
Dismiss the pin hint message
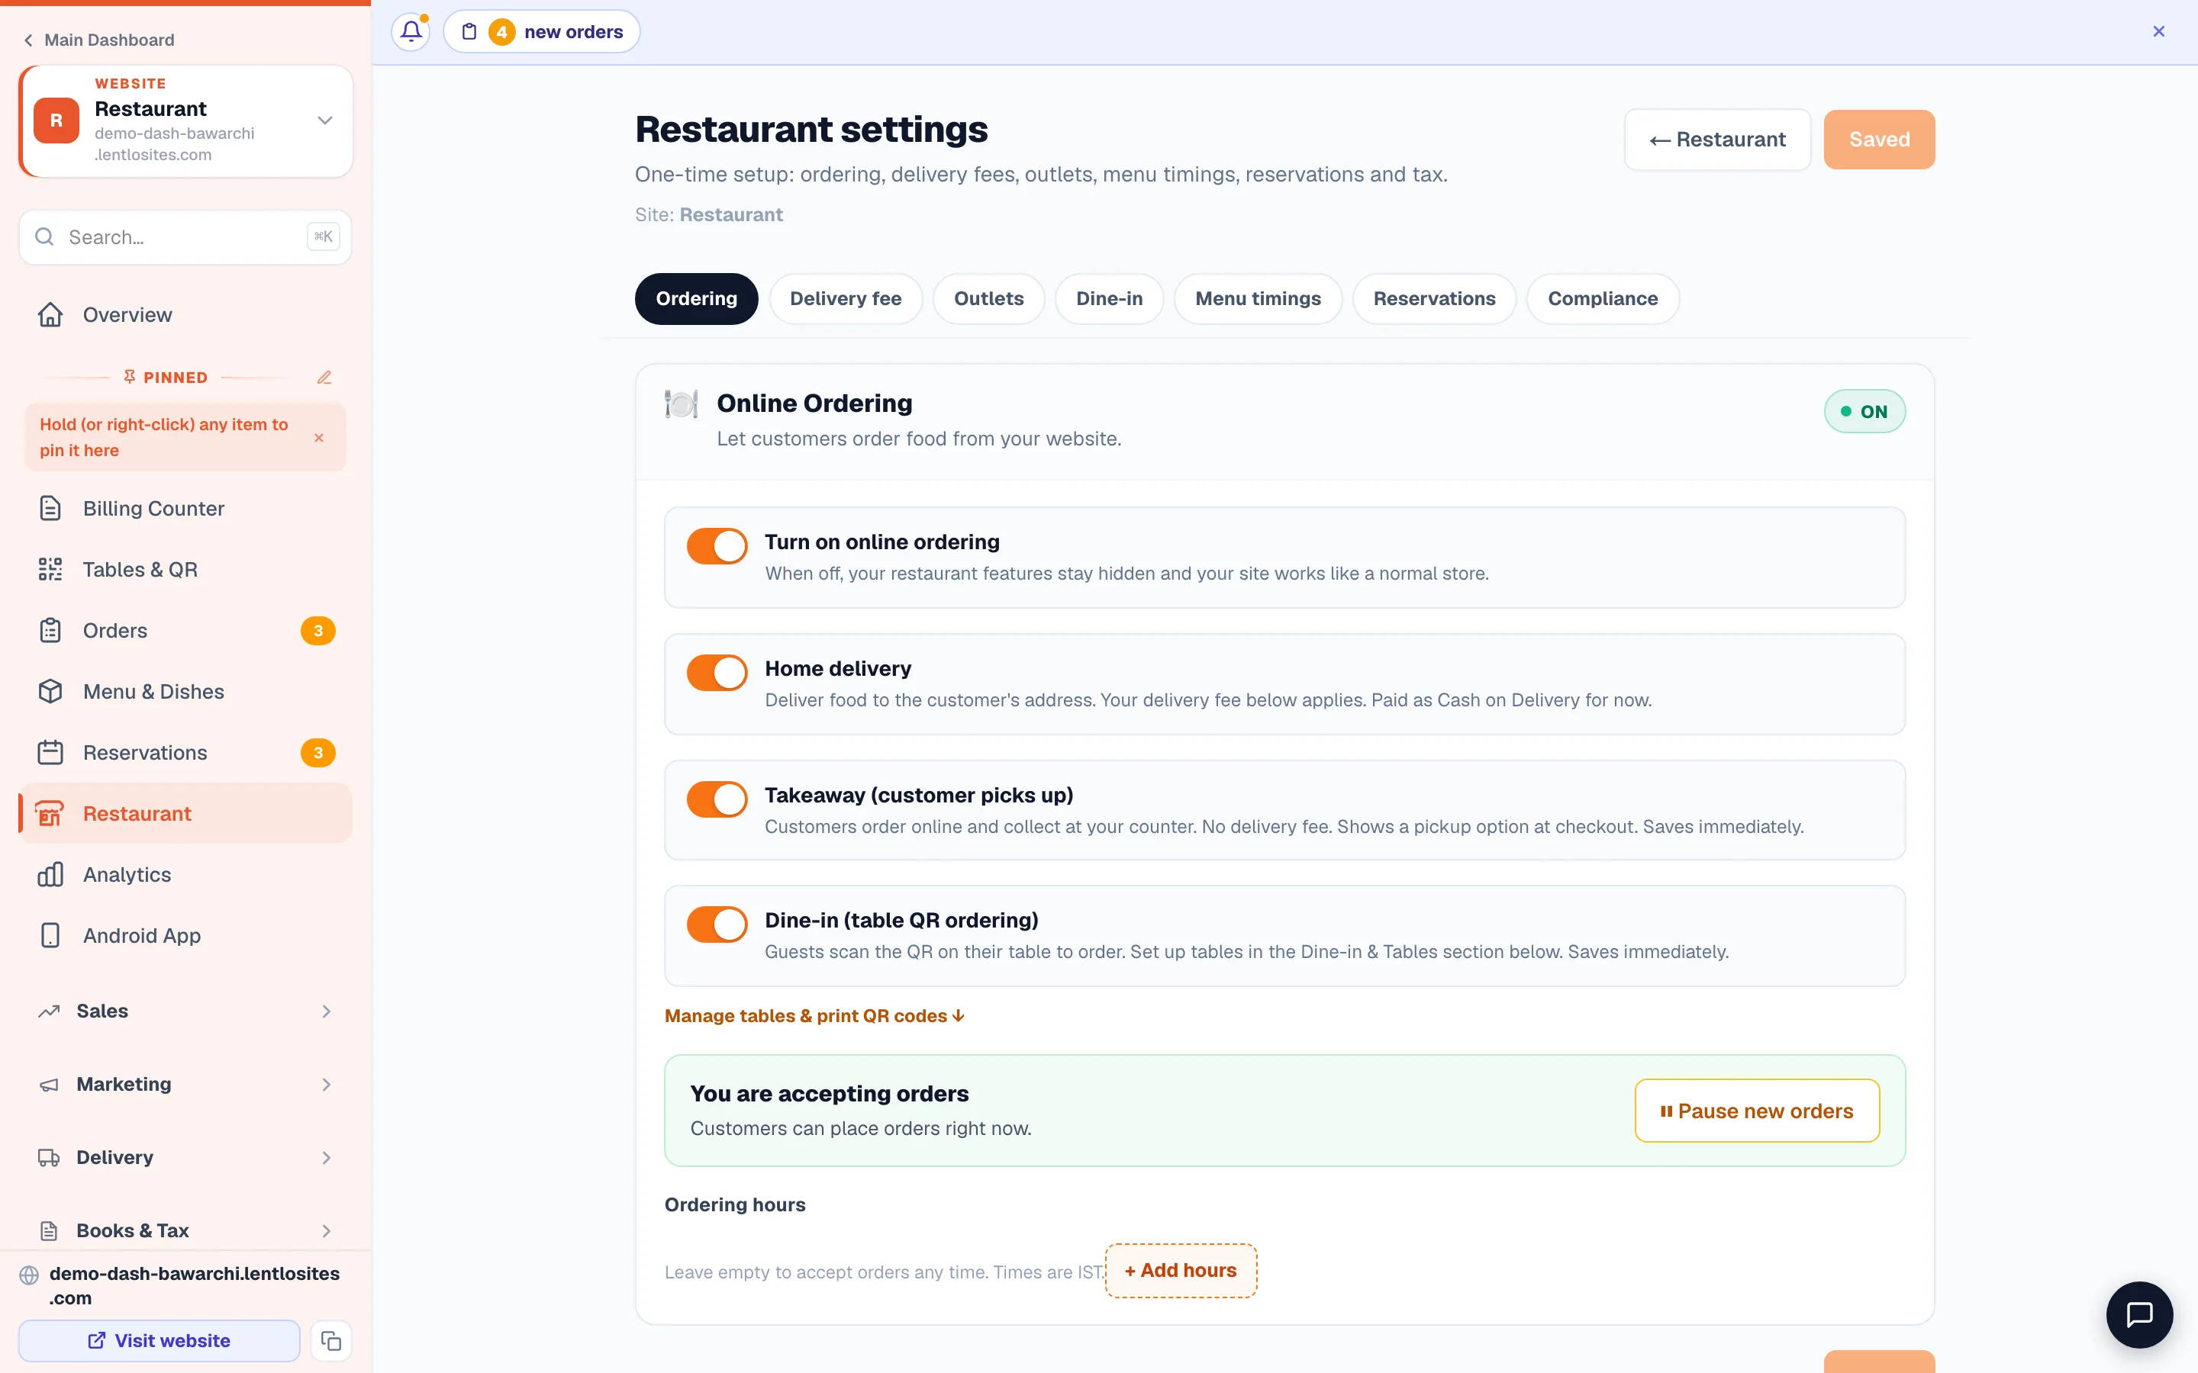pos(319,438)
